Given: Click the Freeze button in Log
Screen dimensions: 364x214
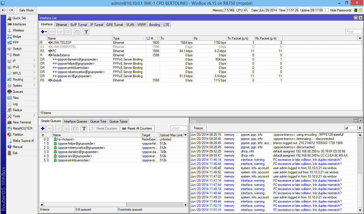Looking at the screenshot, I should tap(198, 128).
